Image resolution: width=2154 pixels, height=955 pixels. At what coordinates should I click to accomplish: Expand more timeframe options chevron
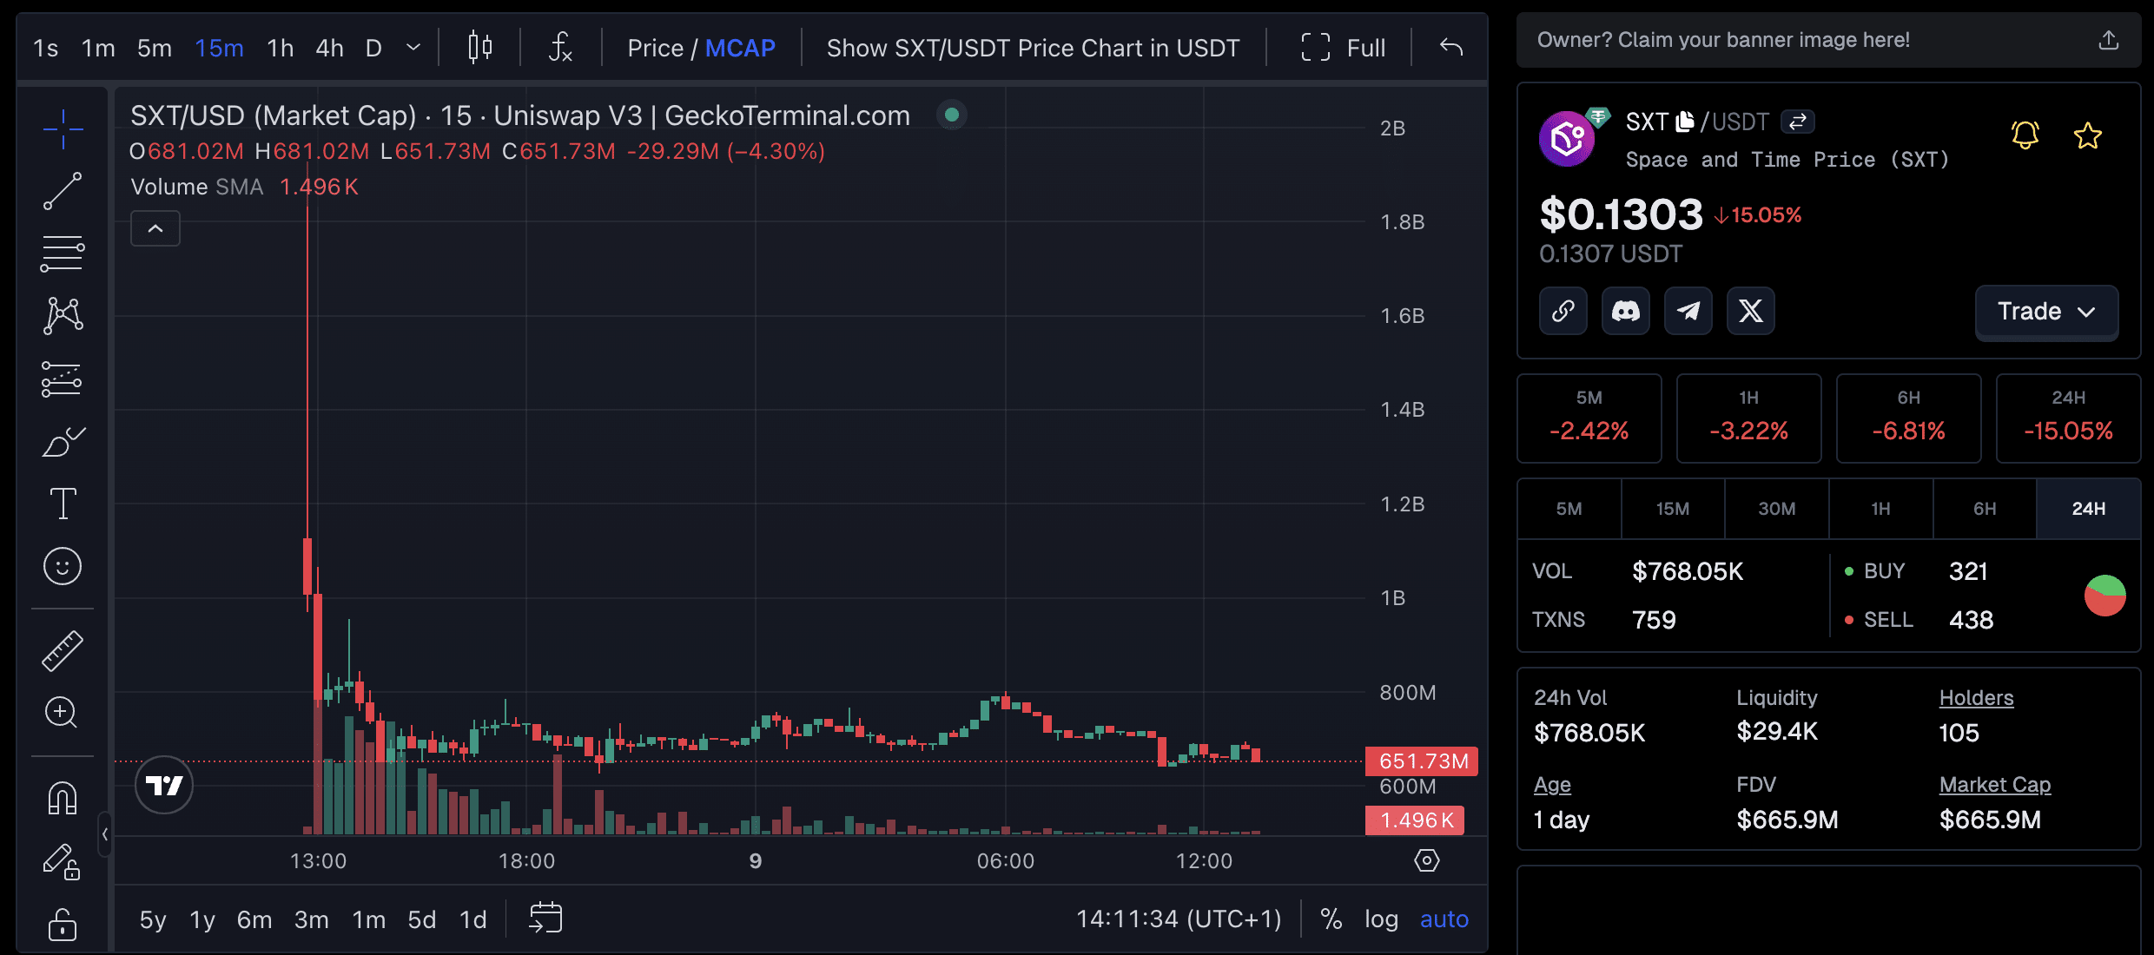pos(413,48)
